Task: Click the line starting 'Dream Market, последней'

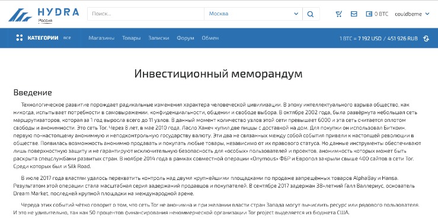Action: tap(104, 194)
